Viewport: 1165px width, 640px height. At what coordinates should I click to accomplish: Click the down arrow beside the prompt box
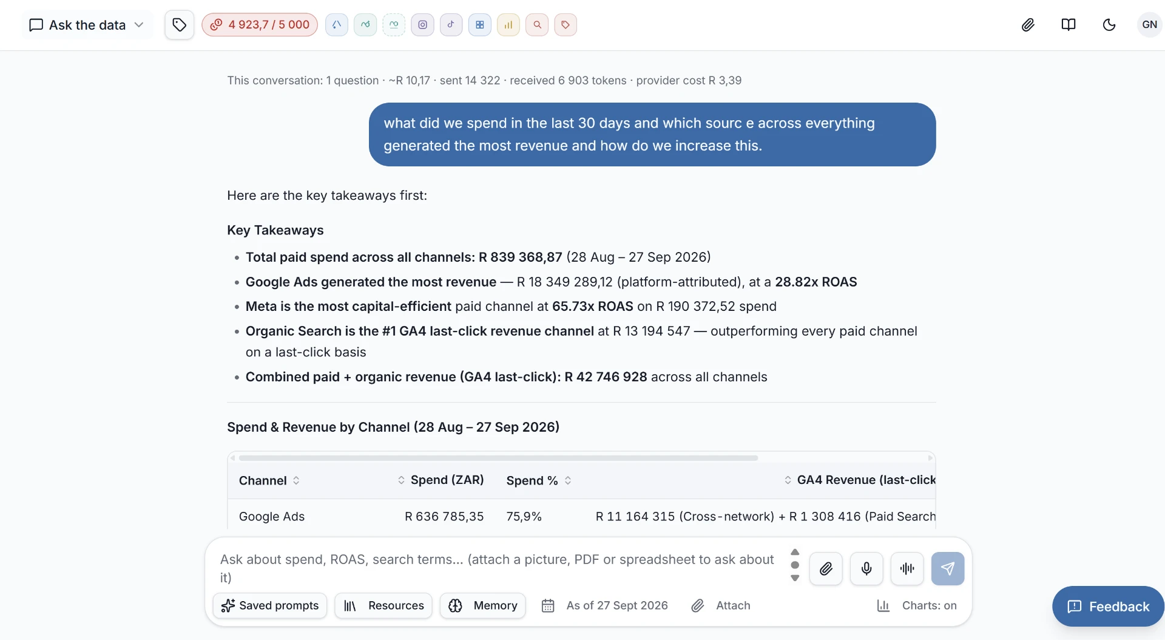[x=795, y=578]
